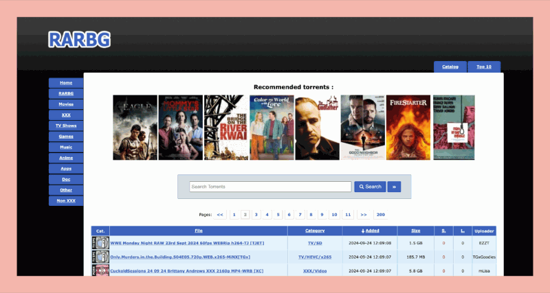Sort by the Category column header
The width and height of the screenshot is (550, 293).
[x=315, y=231]
